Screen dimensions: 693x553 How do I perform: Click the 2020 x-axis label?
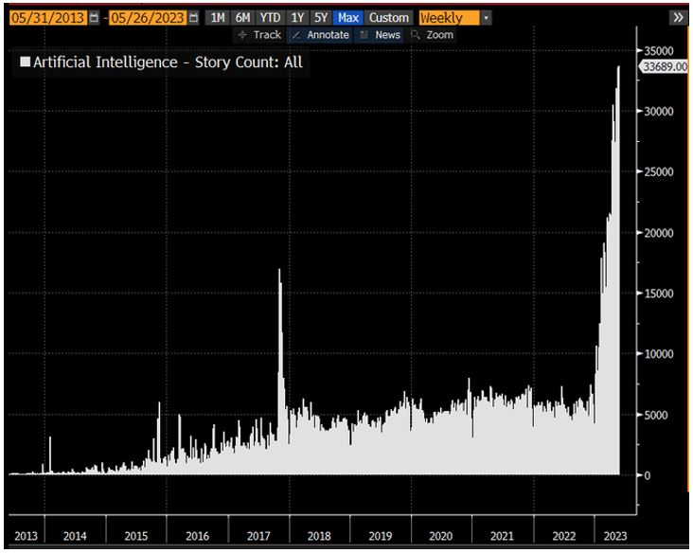[x=440, y=536]
